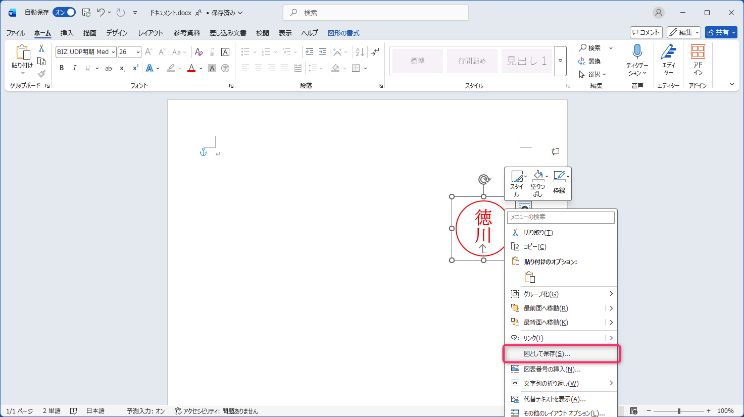This screenshot has height=417, width=744.
Task: Click the Increase Indent icon
Action: point(323,52)
